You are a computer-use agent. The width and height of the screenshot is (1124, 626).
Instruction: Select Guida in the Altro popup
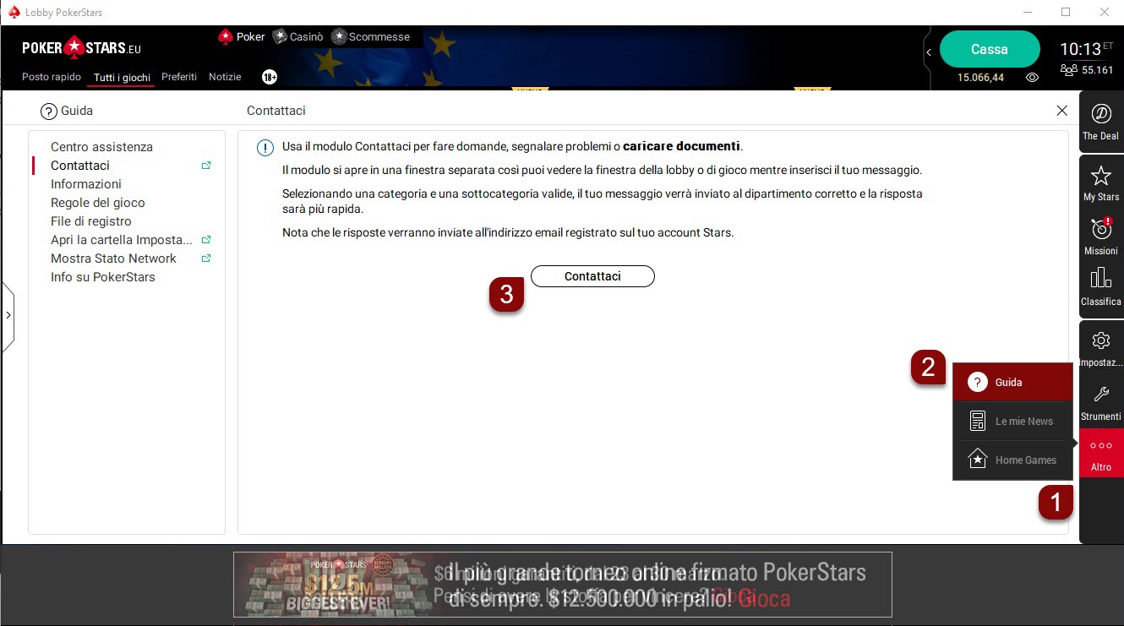tap(1012, 382)
